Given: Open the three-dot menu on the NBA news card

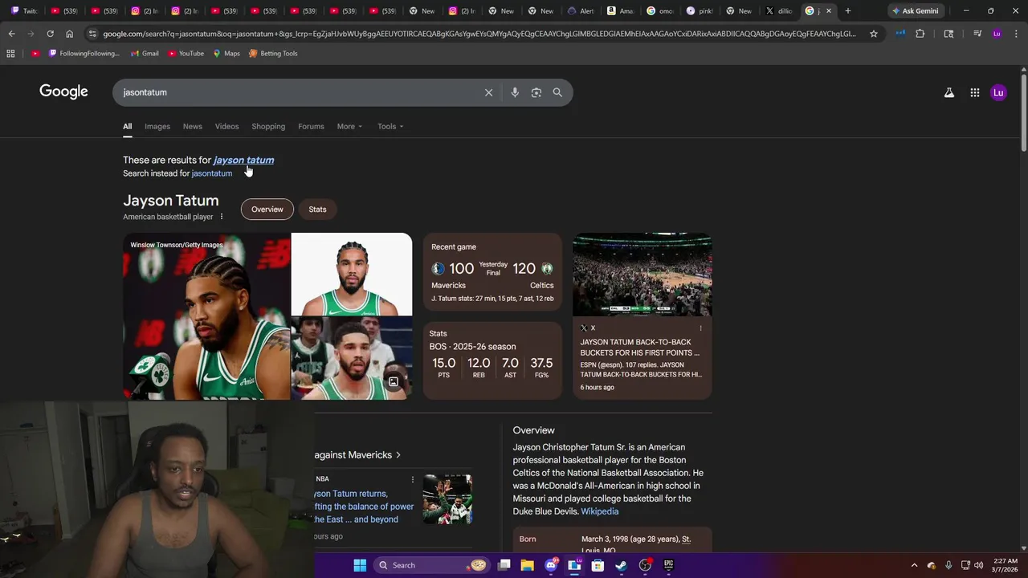Looking at the screenshot, I should coord(413,479).
